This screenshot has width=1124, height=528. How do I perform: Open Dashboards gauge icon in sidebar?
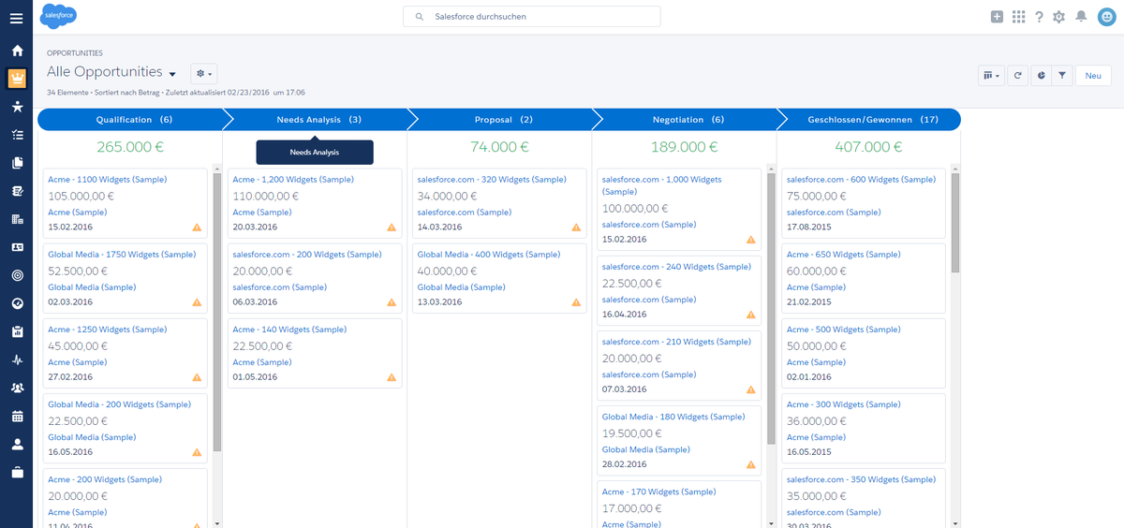pos(17,303)
